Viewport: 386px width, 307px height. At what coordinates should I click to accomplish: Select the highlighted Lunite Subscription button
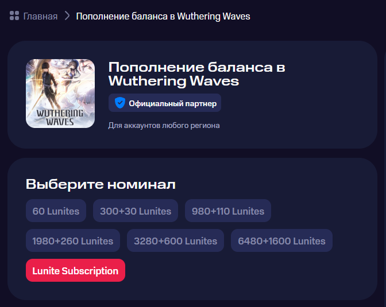[76, 270]
